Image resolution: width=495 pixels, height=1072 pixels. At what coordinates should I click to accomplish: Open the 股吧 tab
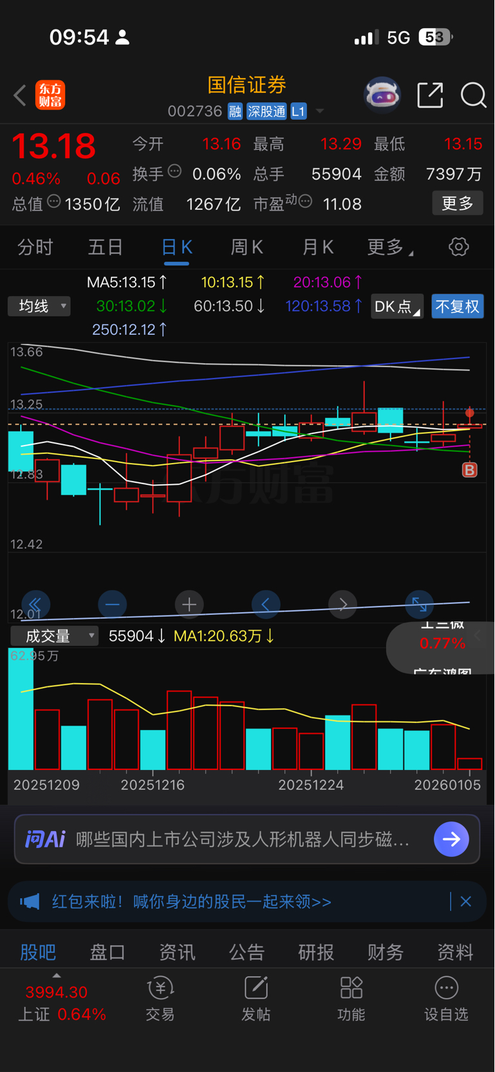38,952
